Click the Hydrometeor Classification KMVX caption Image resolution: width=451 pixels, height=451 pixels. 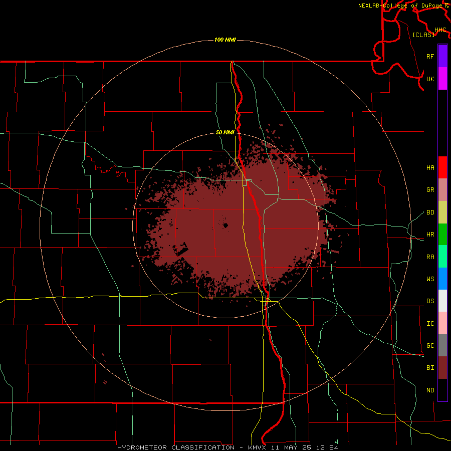pos(228,447)
